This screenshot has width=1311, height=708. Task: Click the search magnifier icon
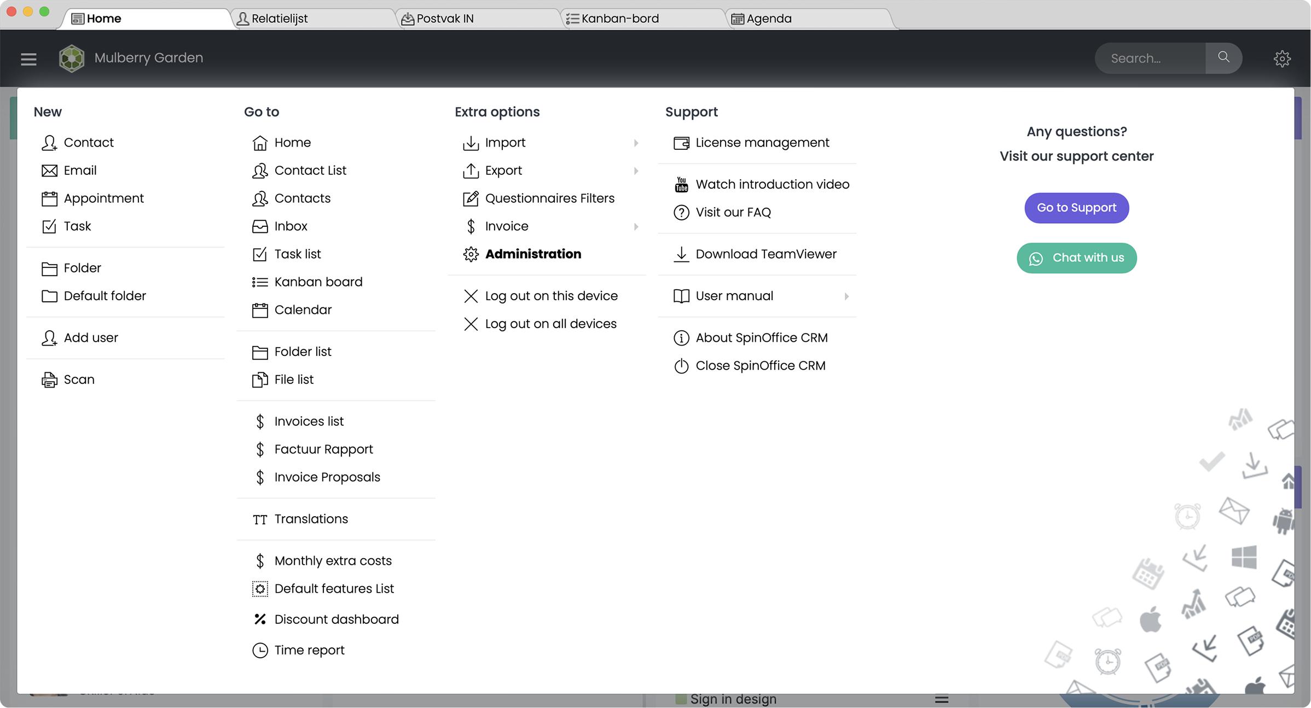pos(1223,57)
